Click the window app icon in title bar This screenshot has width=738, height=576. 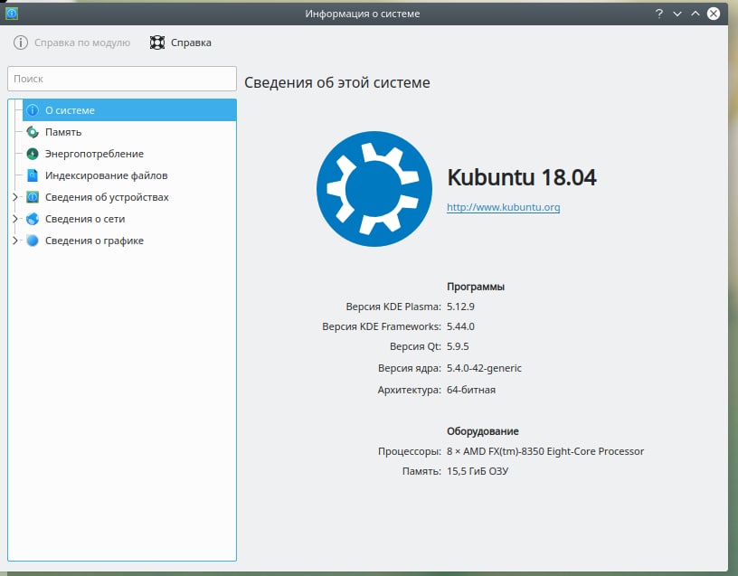(x=11, y=14)
